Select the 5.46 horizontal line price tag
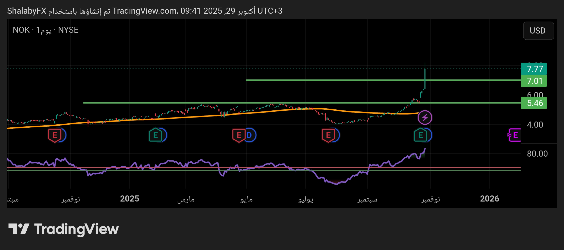Screen dimensions: 564x250 click(x=534, y=103)
